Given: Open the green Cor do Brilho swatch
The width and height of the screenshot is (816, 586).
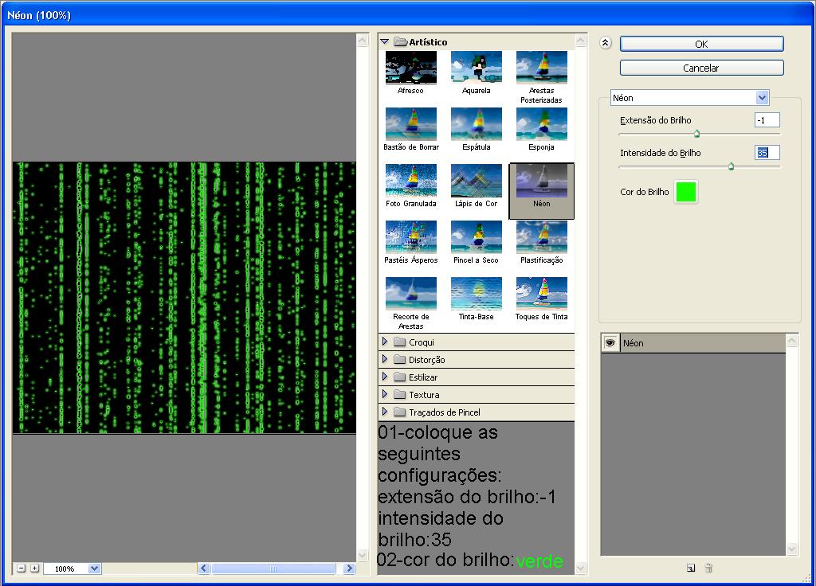Looking at the screenshot, I should point(686,192).
